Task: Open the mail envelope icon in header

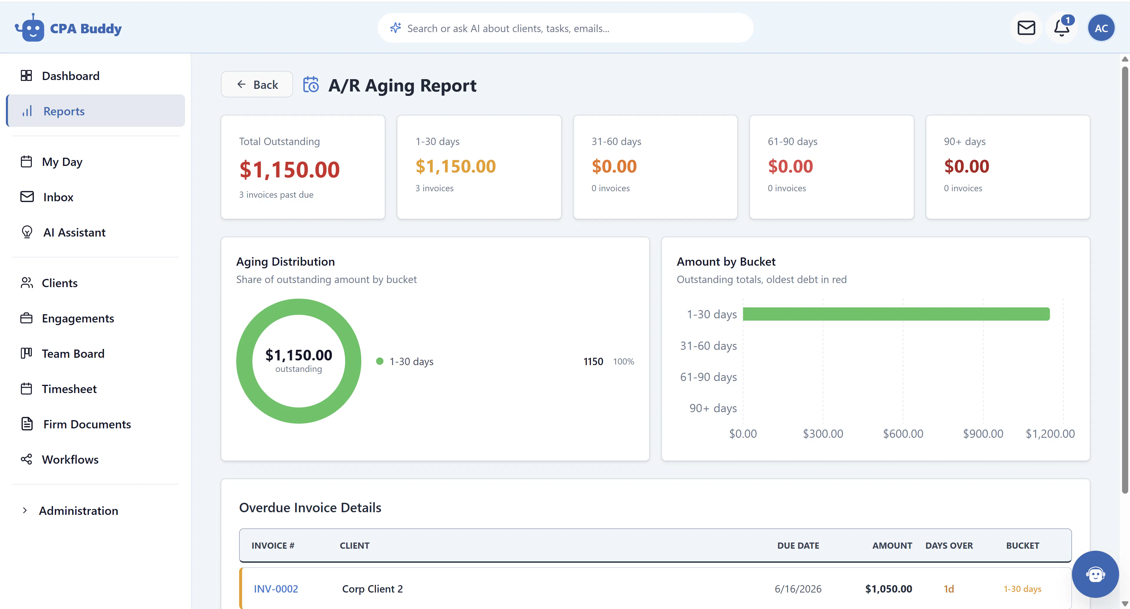Action: (1026, 28)
